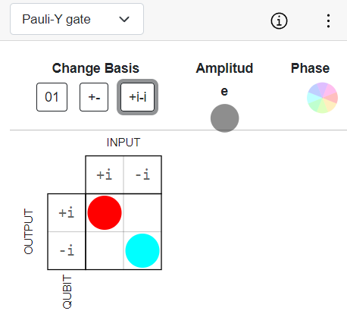Click the +i input column header
This screenshot has width=347, height=314.
(105, 174)
